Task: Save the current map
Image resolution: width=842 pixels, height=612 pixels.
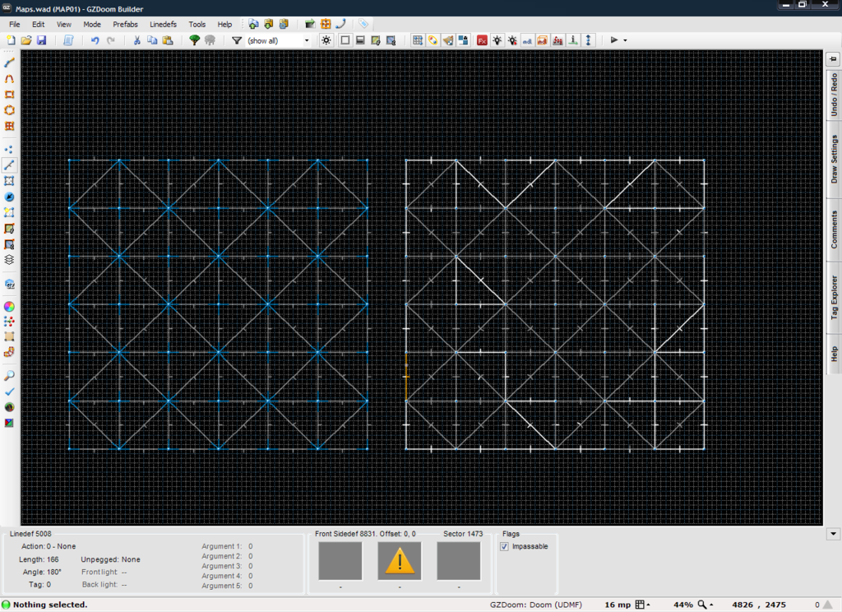Action: click(41, 40)
